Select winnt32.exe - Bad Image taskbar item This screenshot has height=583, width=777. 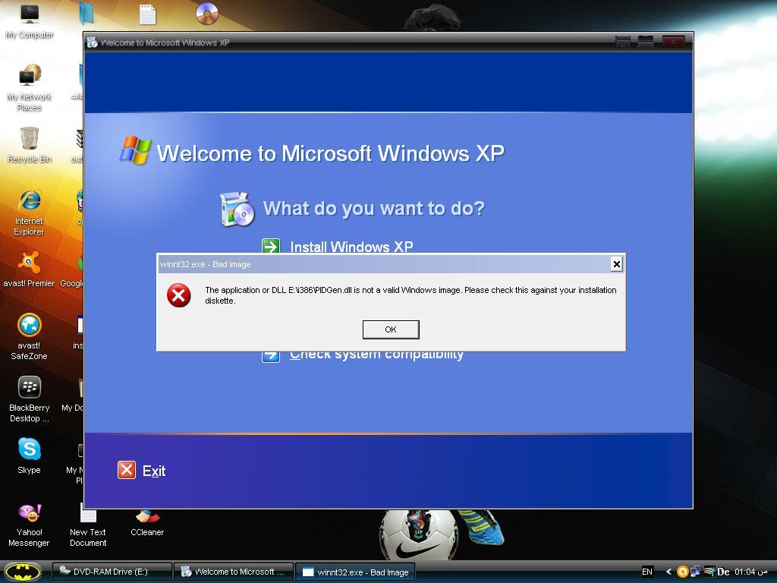355,572
